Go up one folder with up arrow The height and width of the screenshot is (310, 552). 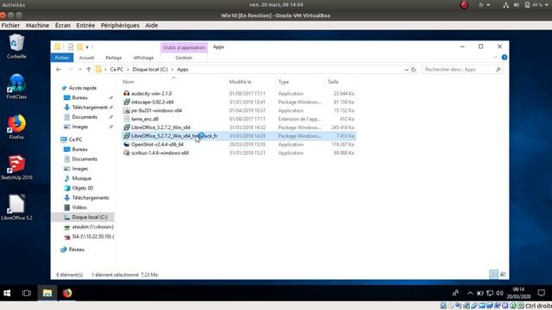point(89,70)
